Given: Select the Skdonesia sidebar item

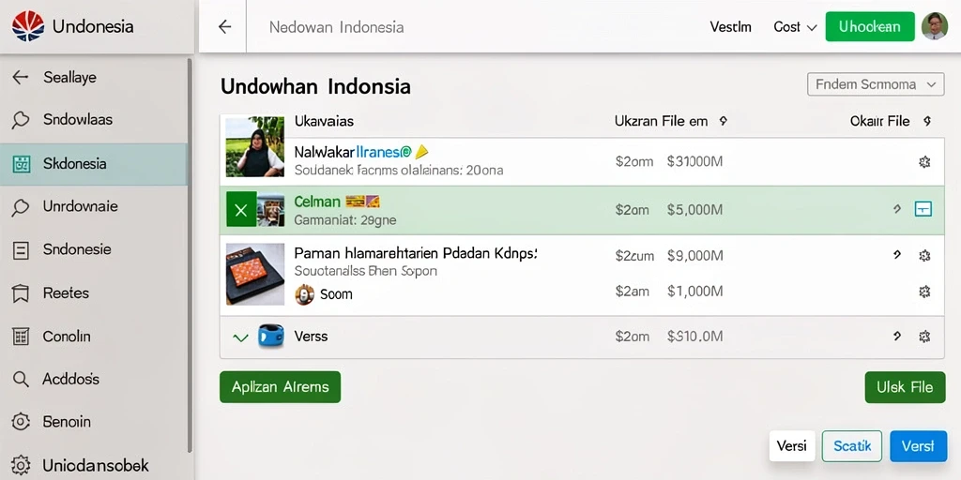Looking at the screenshot, I should tap(93, 164).
